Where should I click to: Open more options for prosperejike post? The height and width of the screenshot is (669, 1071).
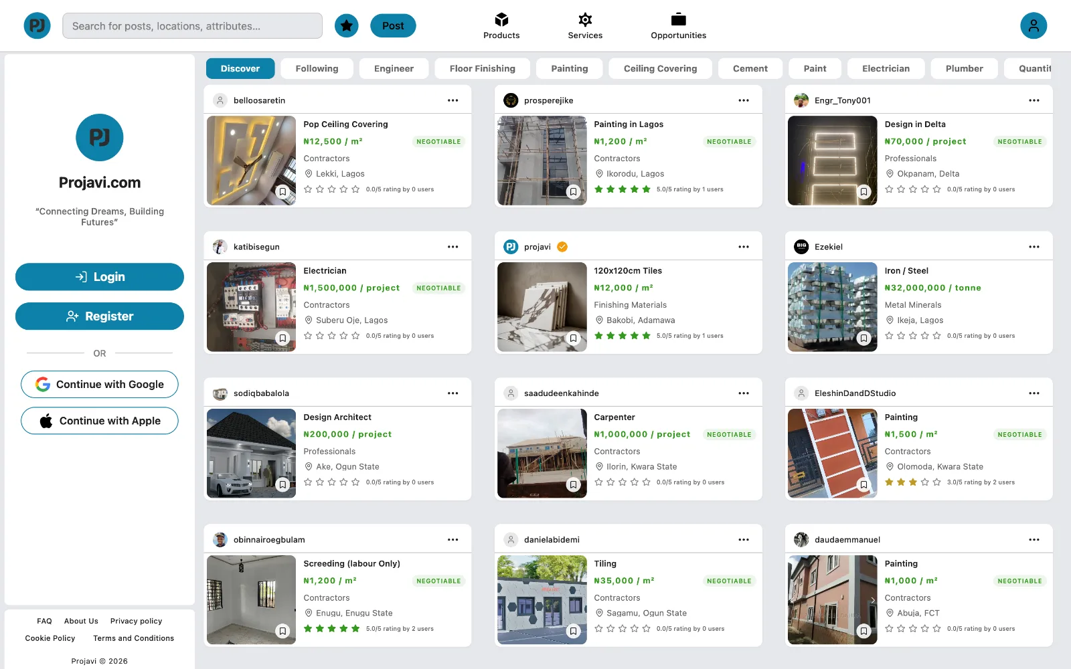(x=744, y=100)
